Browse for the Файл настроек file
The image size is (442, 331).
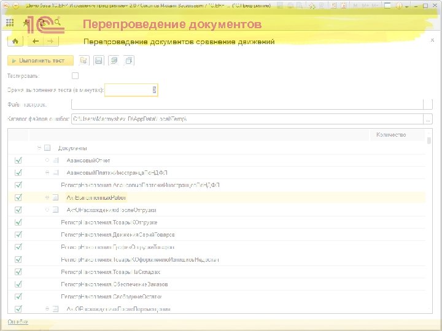428,104
